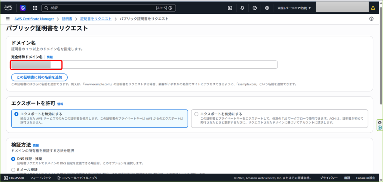Viewport: 383px width, 182px height.
Task: Click the yellow warning triangle icon
Action: [373, 8]
